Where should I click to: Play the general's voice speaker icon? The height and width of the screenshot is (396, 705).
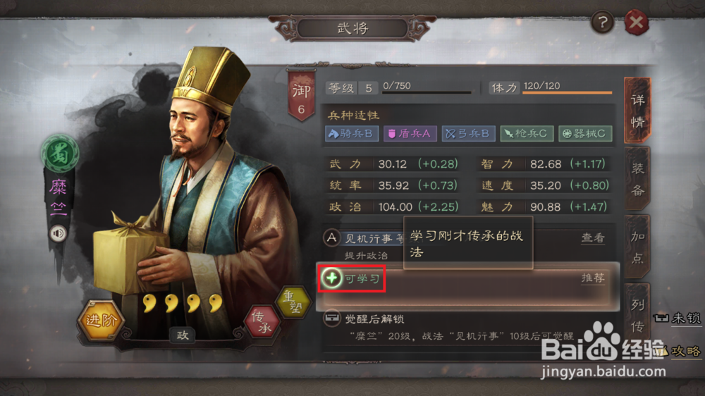coord(58,233)
